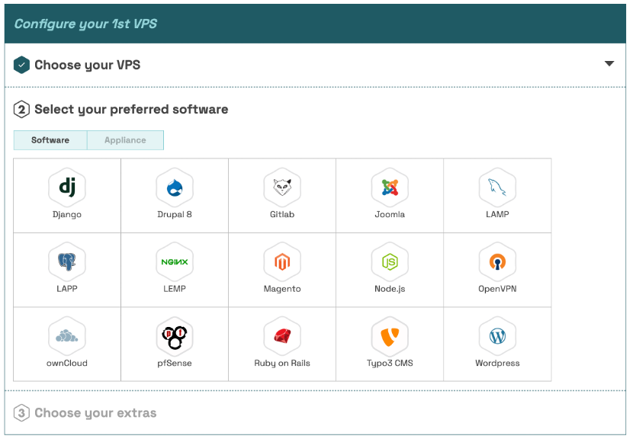Screen dimensions: 636x439
Task: Click the OpenVPN label text
Action: [x=497, y=289]
